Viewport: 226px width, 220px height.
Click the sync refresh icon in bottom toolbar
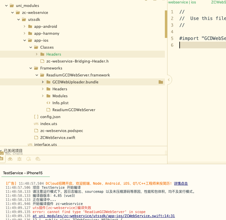pos(28,159)
